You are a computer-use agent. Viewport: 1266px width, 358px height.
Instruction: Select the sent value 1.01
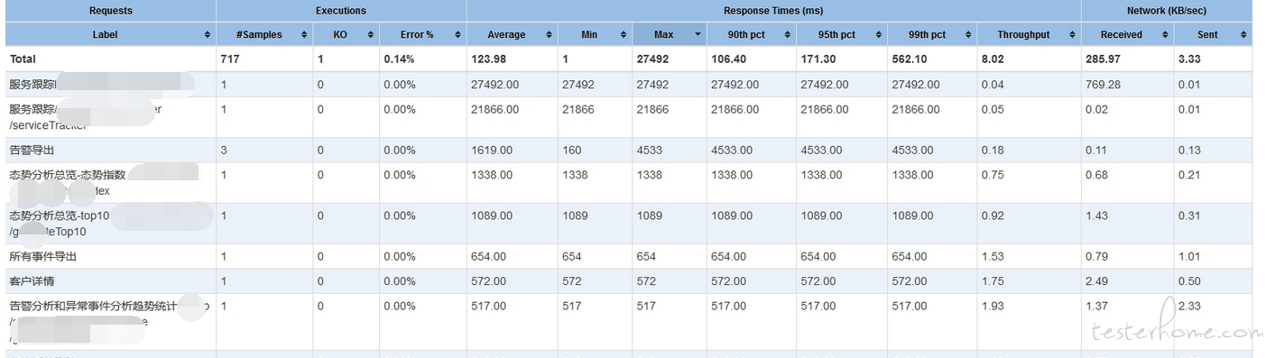1188,257
